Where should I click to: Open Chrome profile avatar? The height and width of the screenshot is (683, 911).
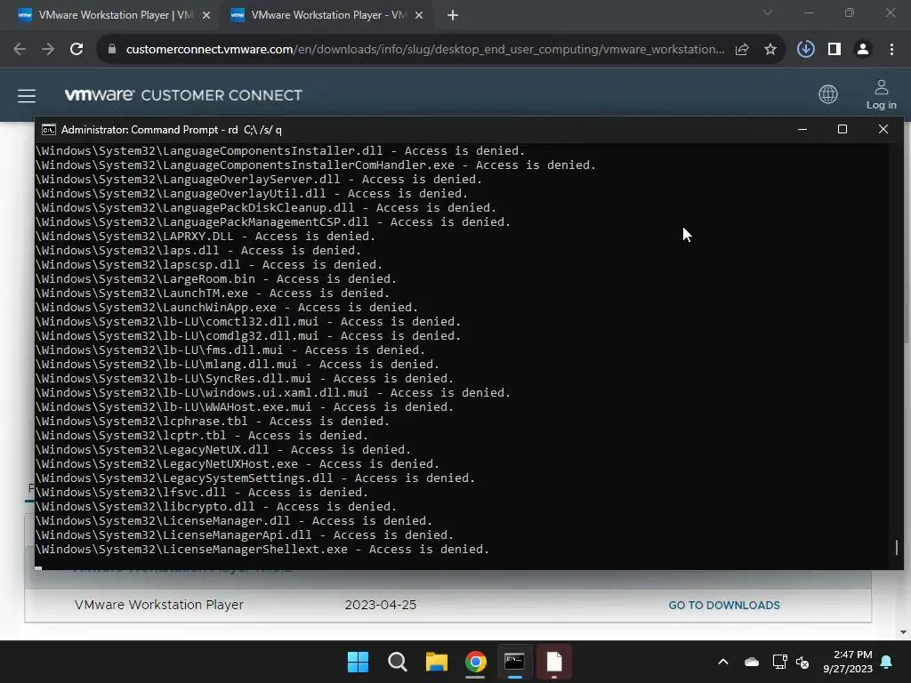(863, 50)
